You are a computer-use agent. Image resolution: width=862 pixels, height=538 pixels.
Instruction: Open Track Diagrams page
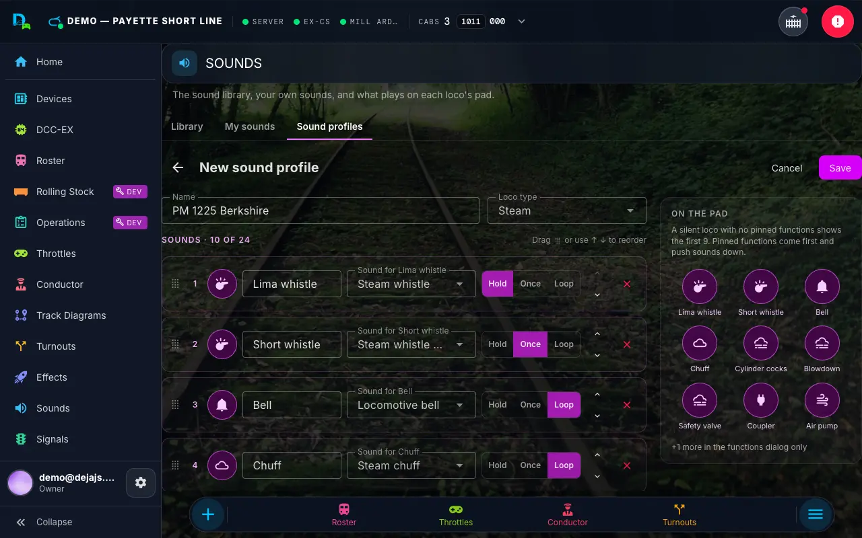click(81, 315)
